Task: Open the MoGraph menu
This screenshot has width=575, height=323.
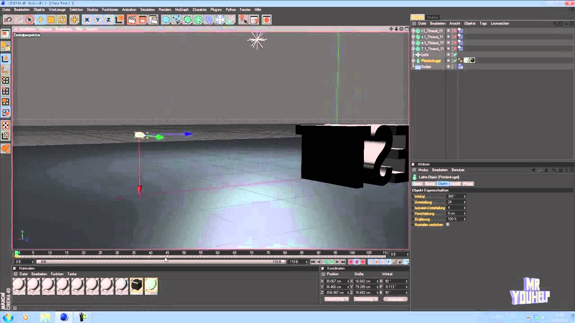Action: tap(182, 9)
